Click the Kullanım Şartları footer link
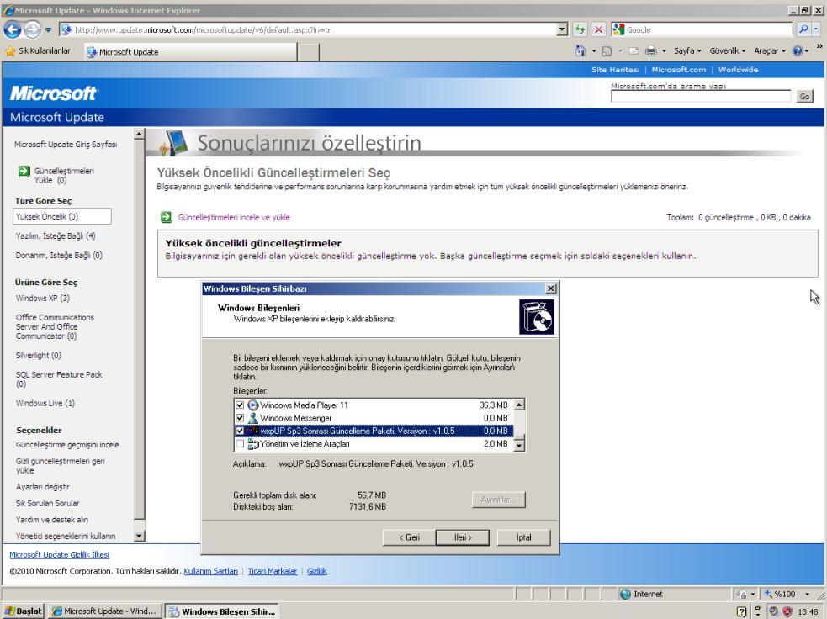Image resolution: width=827 pixels, height=619 pixels. (210, 571)
